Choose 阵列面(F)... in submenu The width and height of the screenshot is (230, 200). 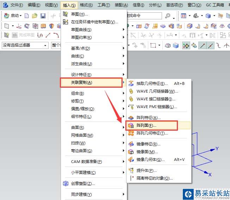point(159,125)
